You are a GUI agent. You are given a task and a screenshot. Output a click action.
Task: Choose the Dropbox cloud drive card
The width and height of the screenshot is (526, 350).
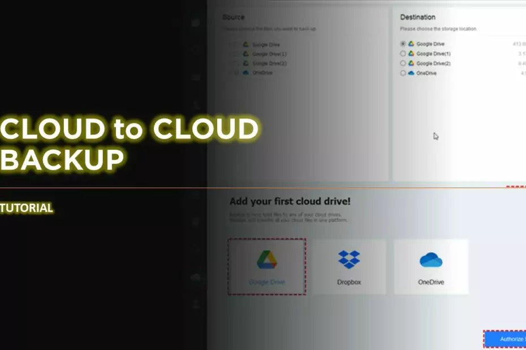(x=349, y=266)
